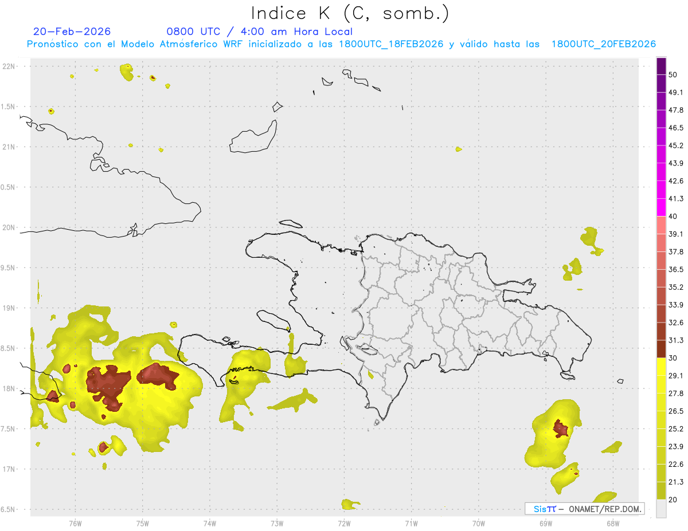Click the brown K-index core southeast of Dominican Republic

[x=560, y=428]
